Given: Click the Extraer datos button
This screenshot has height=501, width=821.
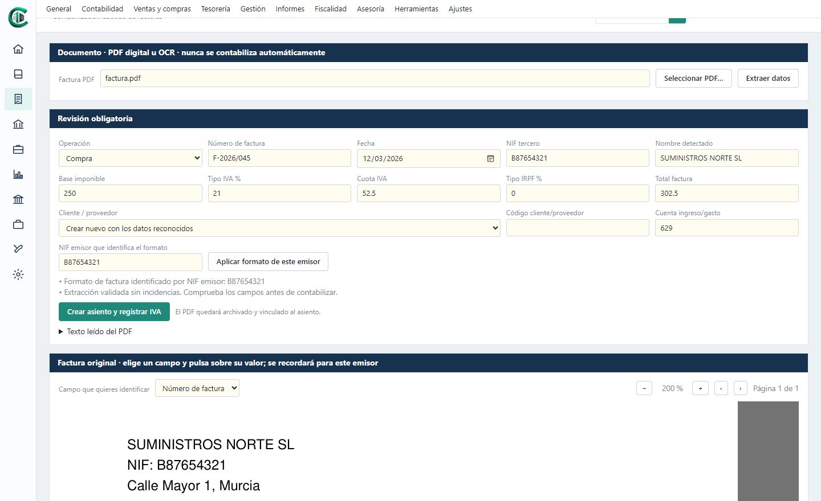Looking at the screenshot, I should click(768, 78).
